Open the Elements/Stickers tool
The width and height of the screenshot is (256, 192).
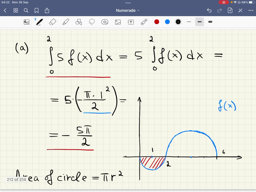pos(105,22)
